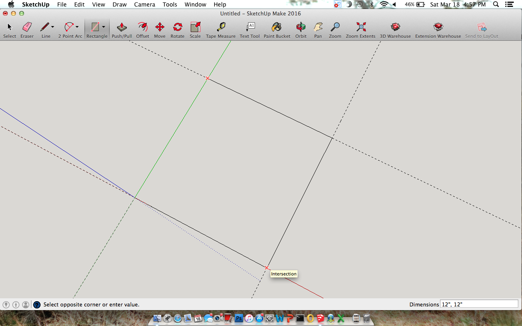
Task: Expand the Line tool dropdown arrow
Action: tap(53, 27)
